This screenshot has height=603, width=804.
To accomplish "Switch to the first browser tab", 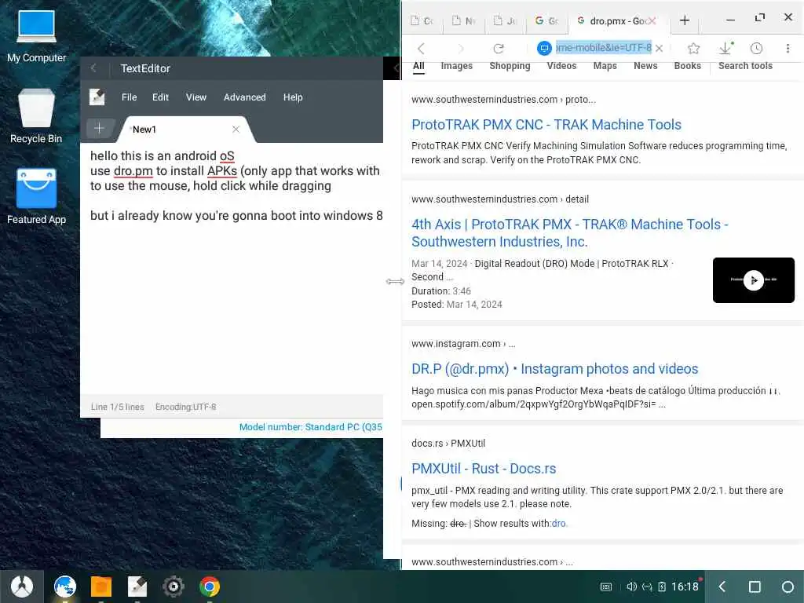I will (423, 21).
